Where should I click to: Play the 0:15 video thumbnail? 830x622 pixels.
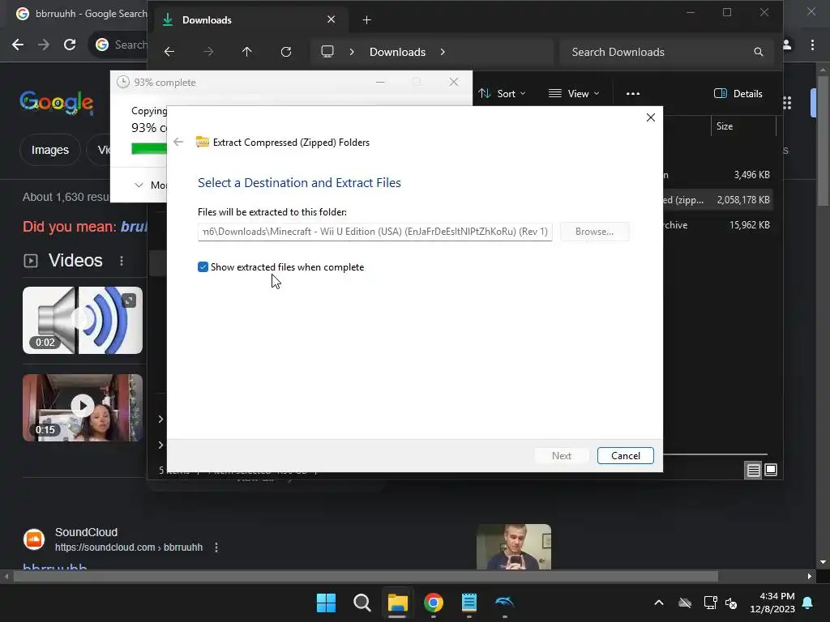(83, 408)
